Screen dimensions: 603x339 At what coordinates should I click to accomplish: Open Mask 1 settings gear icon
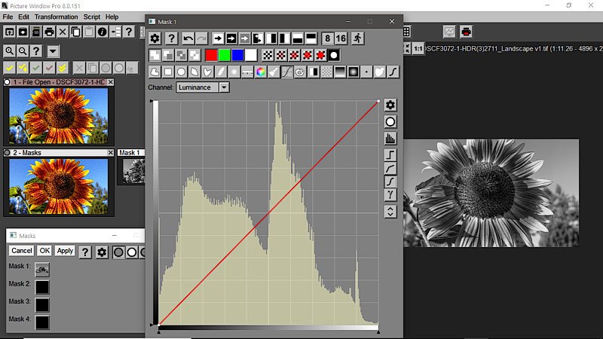click(155, 38)
